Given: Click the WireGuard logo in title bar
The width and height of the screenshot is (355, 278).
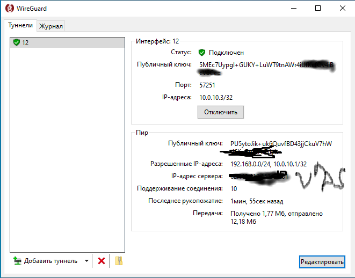Looking at the screenshot, I should (x=10, y=9).
